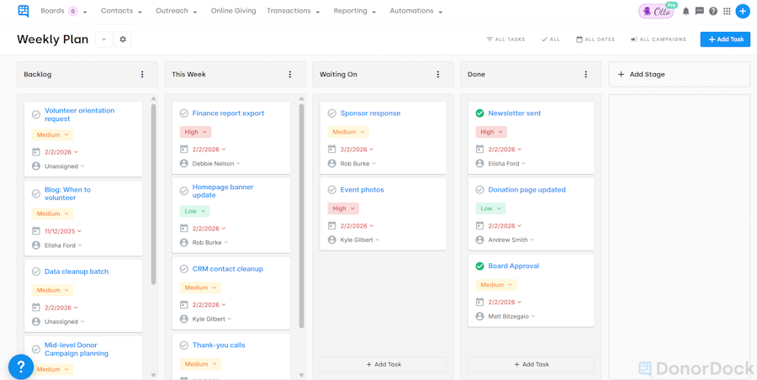
Task: Mark Homepage banner update complete
Action: point(183,191)
